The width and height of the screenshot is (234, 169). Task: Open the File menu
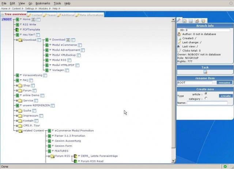[4, 3]
